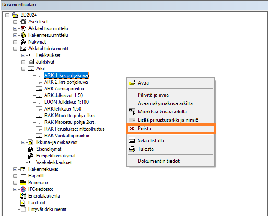Open Dokumentin tiedot from the menu
268x216 pixels.
pos(170,161)
